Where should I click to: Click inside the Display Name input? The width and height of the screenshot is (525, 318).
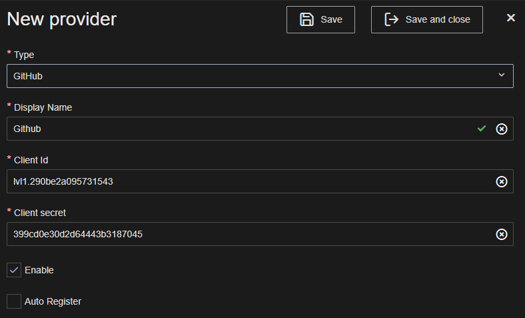pos(240,129)
